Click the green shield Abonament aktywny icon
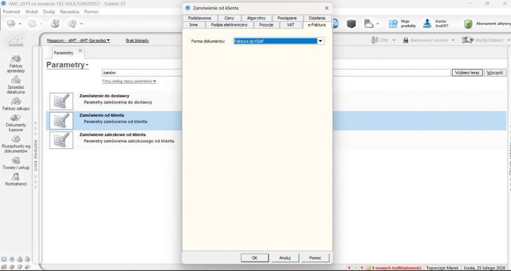This screenshot has height=271, width=511. [468, 23]
